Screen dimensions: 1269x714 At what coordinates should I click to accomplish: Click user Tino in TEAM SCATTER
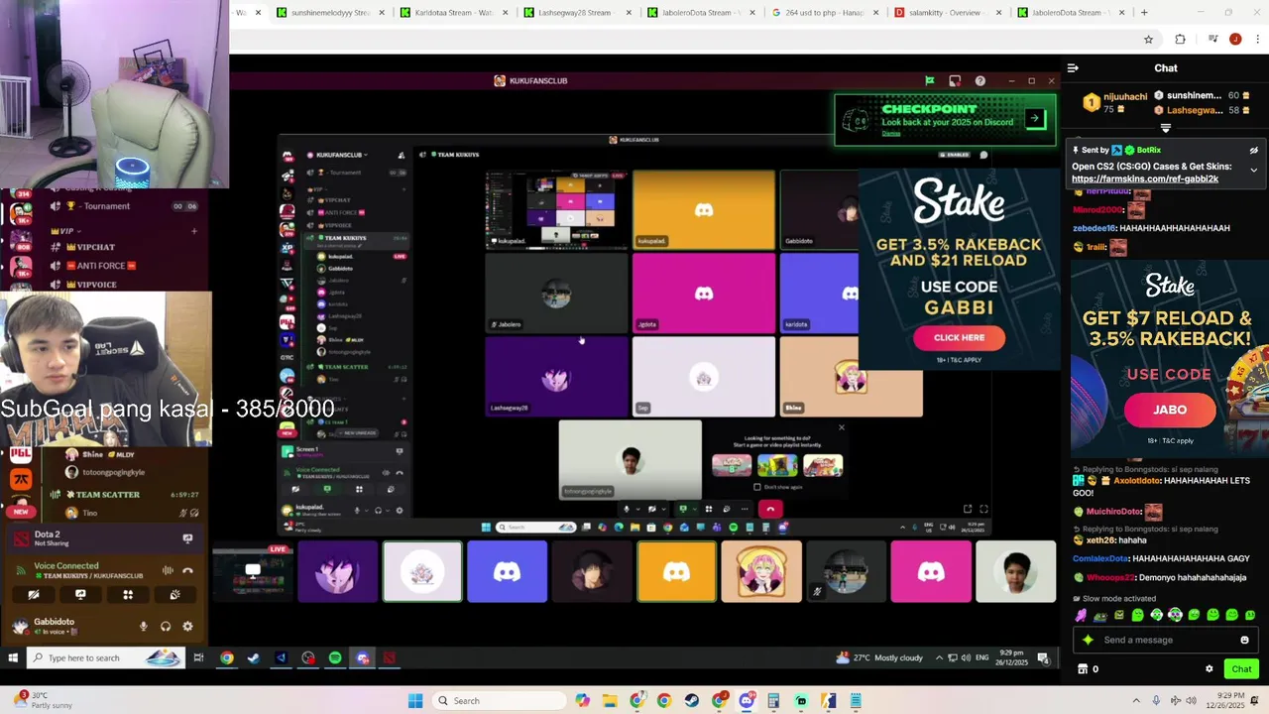click(90, 513)
